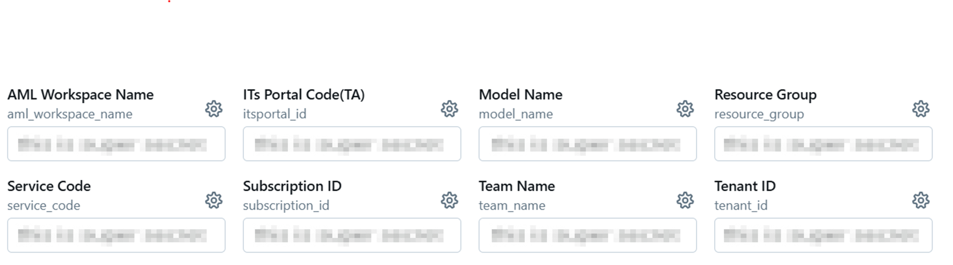Click the Tenant ID heading label
This screenshot has height=265, width=953.
(745, 186)
